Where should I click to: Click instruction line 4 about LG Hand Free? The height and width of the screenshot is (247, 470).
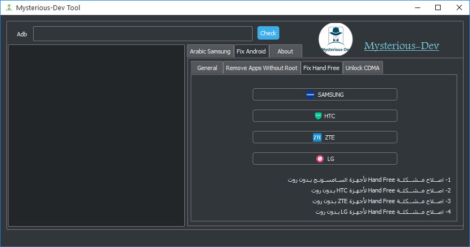pos(383,212)
